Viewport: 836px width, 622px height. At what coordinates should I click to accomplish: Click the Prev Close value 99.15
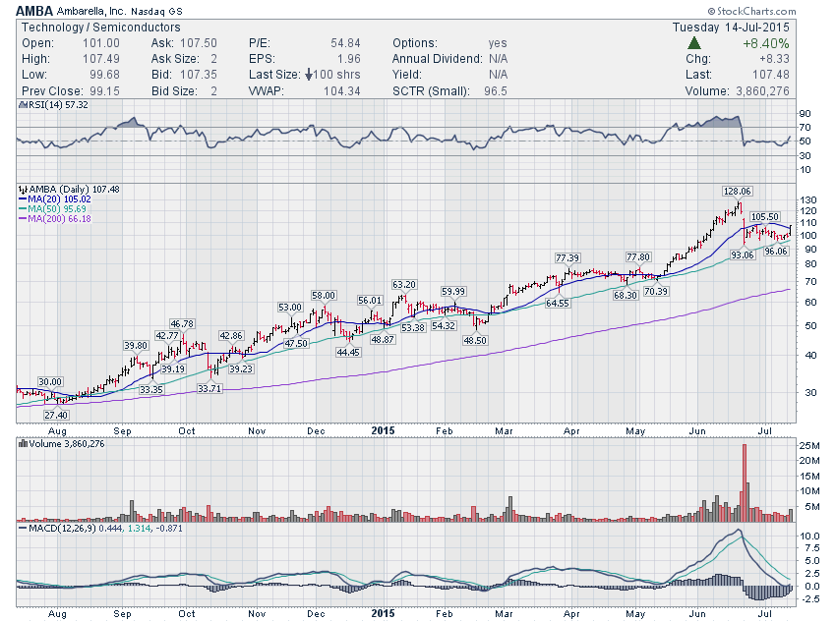click(104, 91)
